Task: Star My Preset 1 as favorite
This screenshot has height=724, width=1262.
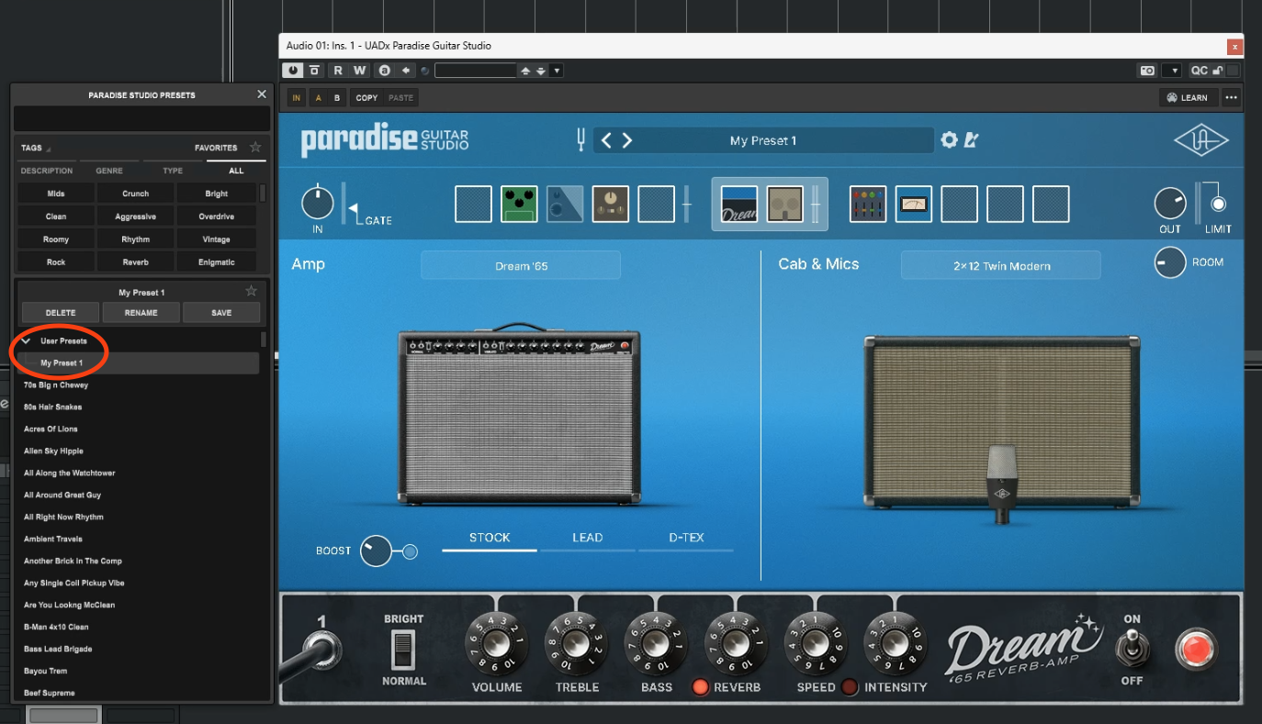Action: (251, 292)
